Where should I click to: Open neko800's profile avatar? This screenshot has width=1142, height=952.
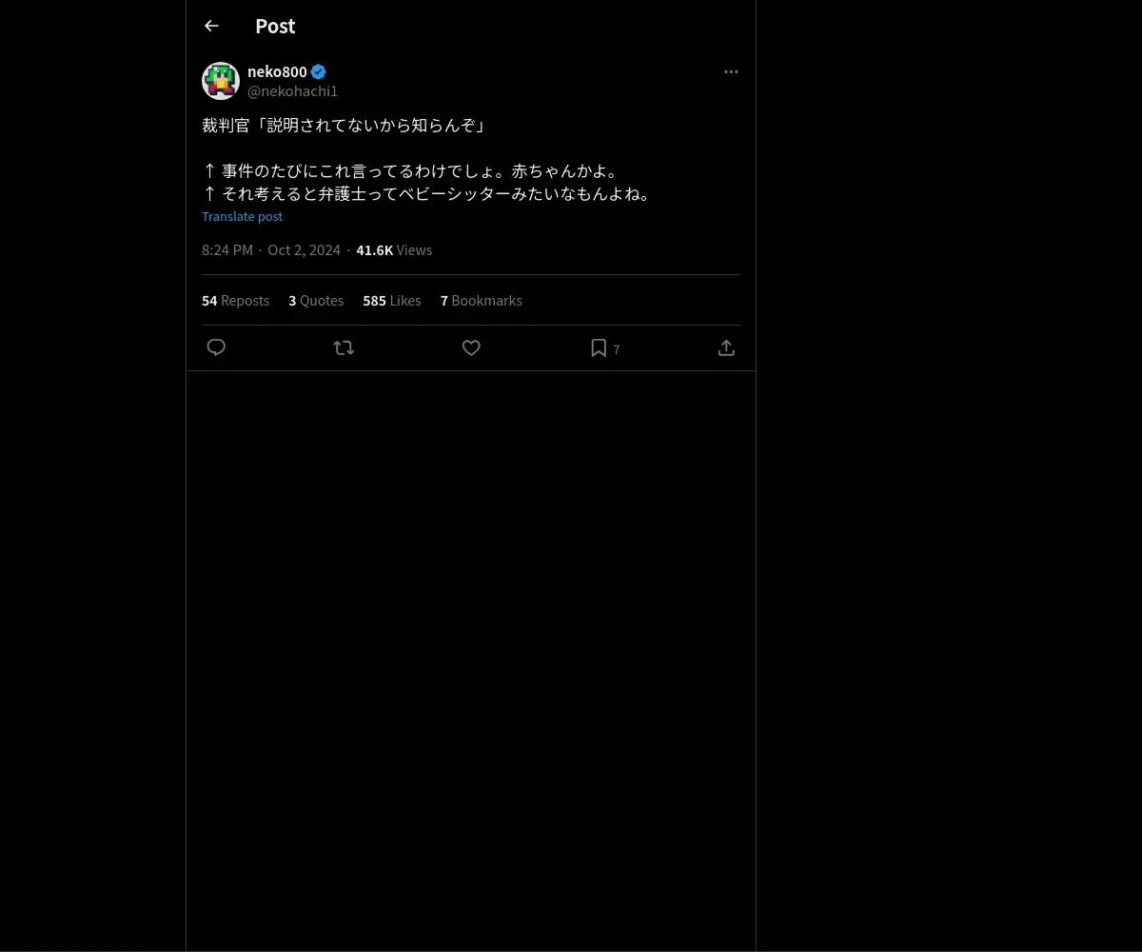click(221, 81)
